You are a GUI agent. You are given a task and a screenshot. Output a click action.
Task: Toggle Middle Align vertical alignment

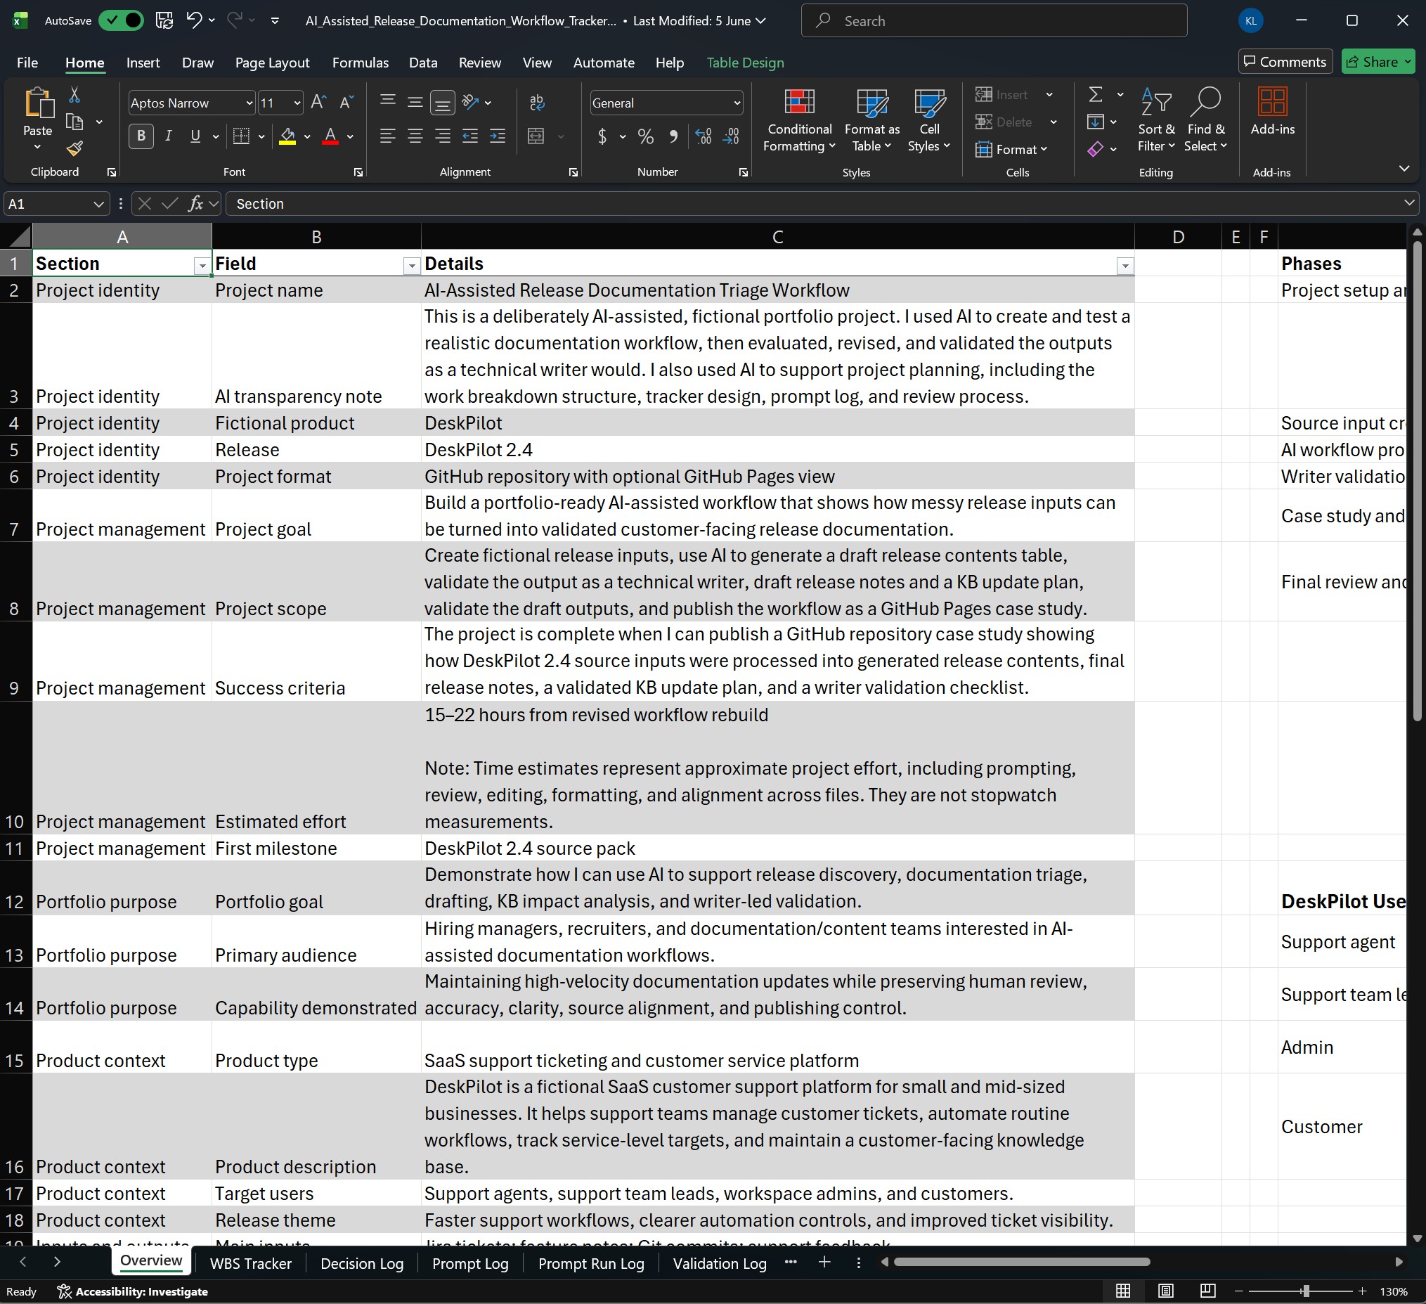(x=415, y=103)
